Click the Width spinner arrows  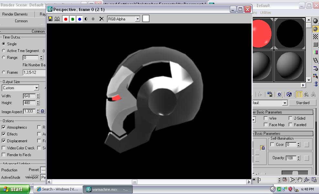(x=38, y=96)
